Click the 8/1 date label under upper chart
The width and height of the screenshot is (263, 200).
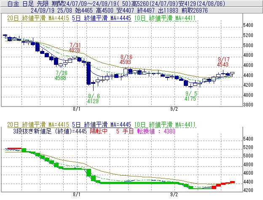(x=77, y=109)
